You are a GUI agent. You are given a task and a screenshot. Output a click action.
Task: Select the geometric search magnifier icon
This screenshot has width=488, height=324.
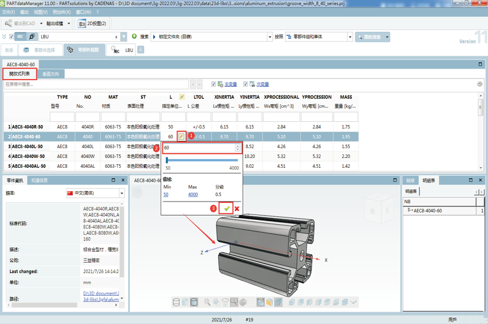[x=31, y=37]
